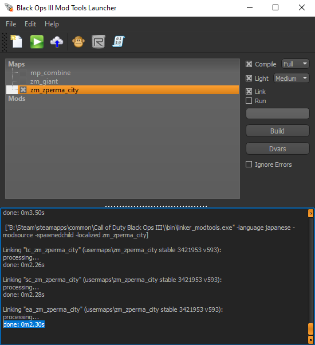Viewport: 315px width, 345px height.
Task: Toggle the Compile checkbox
Action: point(249,64)
